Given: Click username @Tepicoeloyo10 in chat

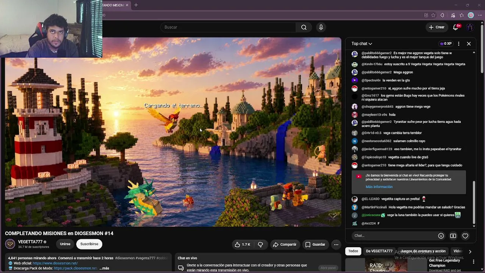Looking at the screenshot, I should (374, 157).
